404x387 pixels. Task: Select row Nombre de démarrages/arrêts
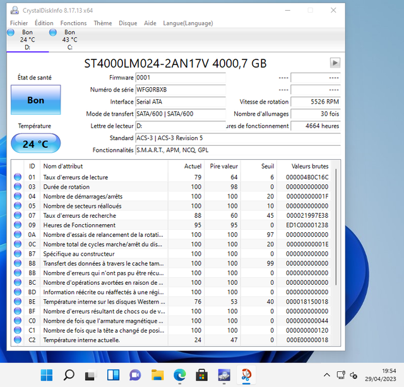(x=171, y=196)
